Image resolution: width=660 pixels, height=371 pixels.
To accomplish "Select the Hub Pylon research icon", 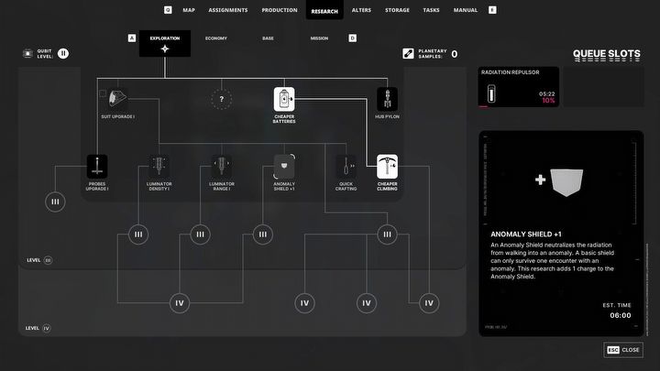I will pyautogui.click(x=387, y=99).
